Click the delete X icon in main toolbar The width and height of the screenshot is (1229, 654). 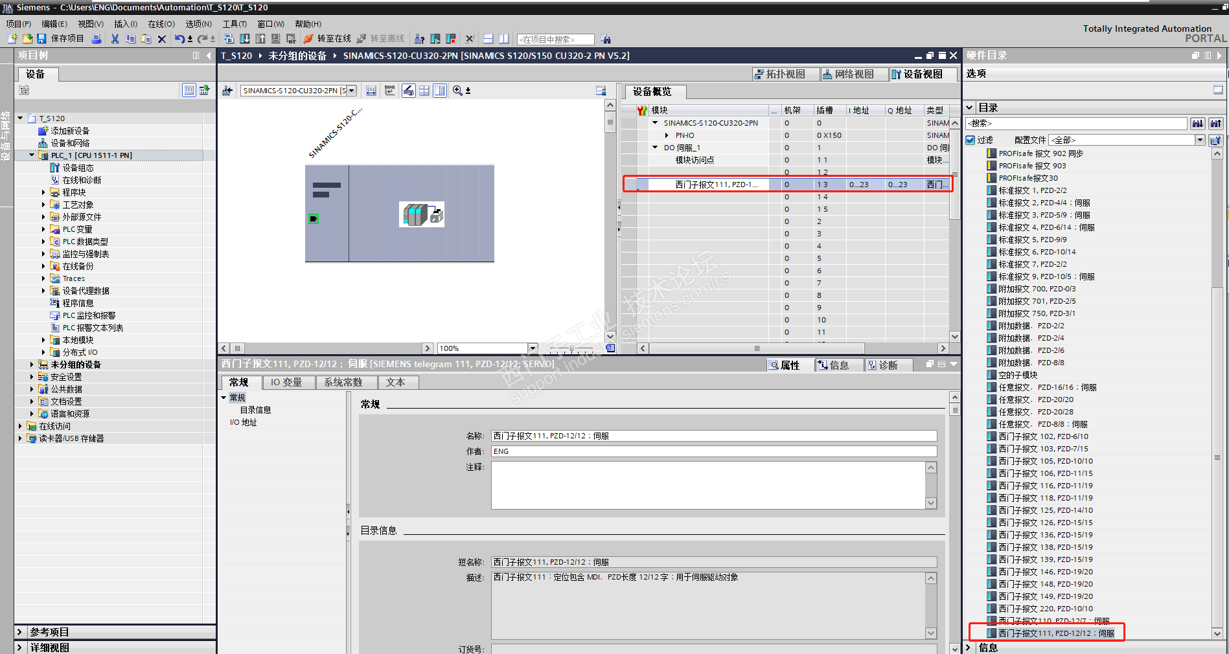pos(162,39)
